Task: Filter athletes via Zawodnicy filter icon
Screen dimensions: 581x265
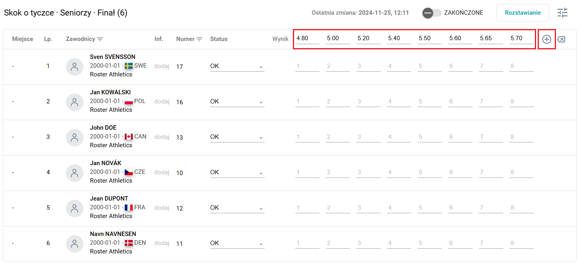Action: (100, 39)
